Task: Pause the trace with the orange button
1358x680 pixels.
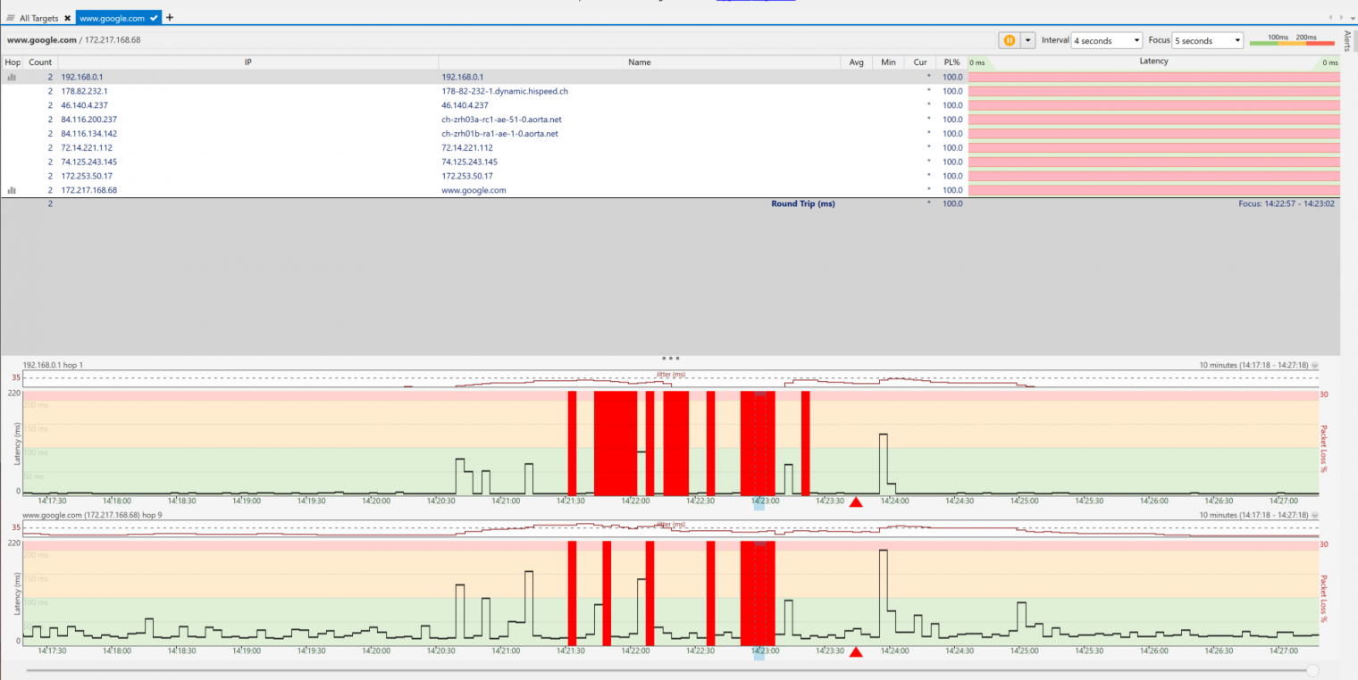Action: pyautogui.click(x=1009, y=40)
